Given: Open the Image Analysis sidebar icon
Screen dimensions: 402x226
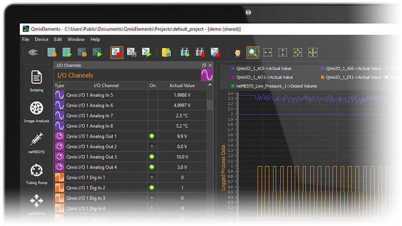Looking at the screenshot, I should coord(36,111).
